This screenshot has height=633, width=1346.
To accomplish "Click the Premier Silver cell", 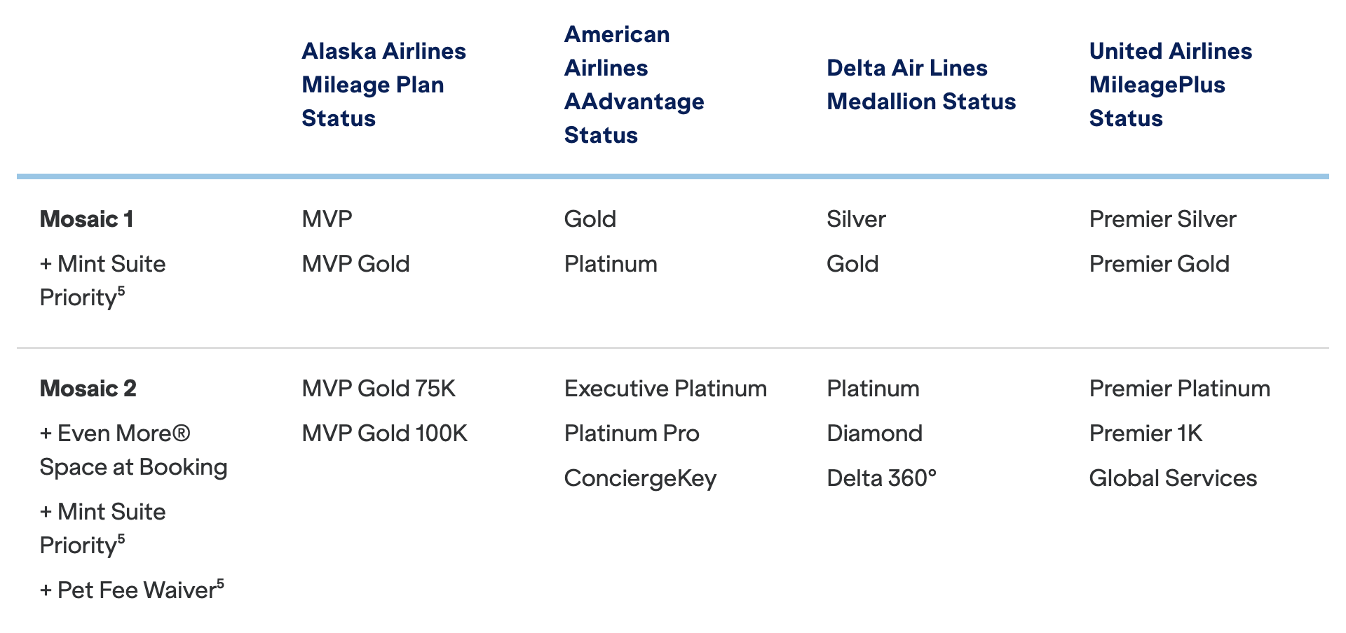I will click(1162, 219).
